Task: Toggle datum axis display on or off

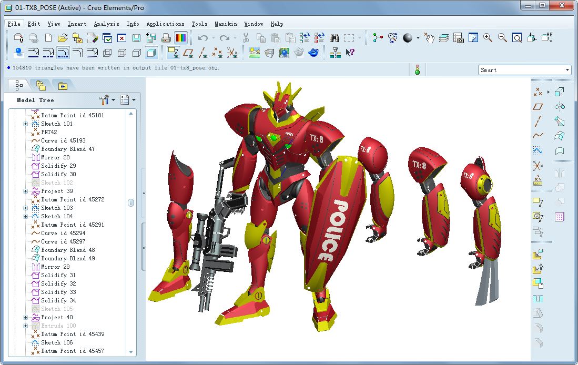Action: coord(202,53)
